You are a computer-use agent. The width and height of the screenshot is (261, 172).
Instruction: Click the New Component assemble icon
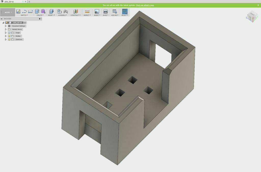59,11
